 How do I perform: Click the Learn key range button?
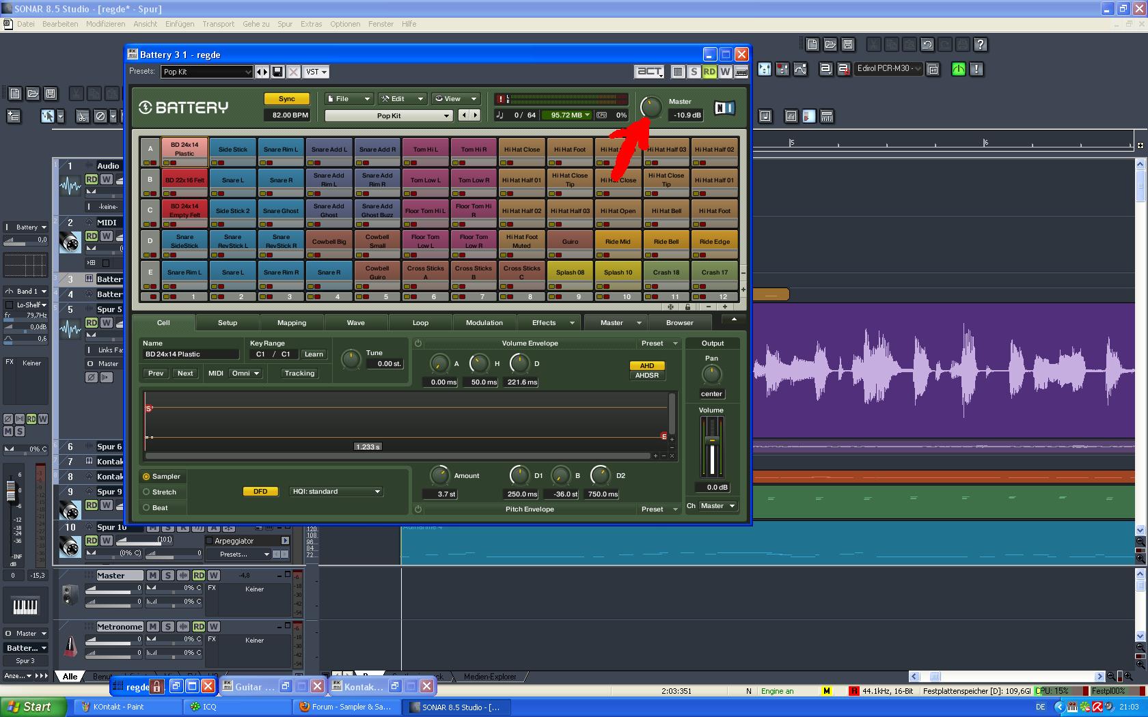tap(314, 354)
